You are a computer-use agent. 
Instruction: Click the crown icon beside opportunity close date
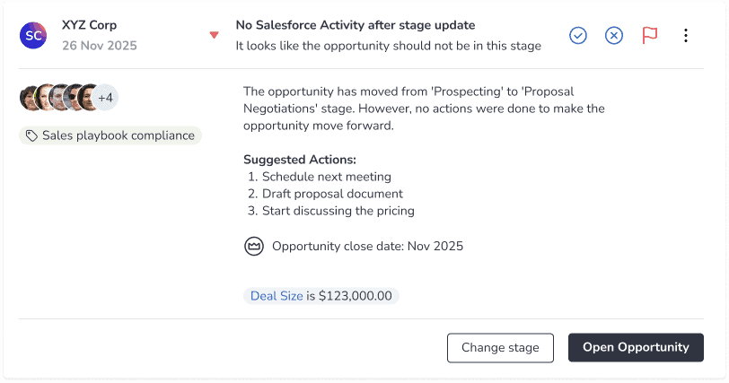coord(254,246)
